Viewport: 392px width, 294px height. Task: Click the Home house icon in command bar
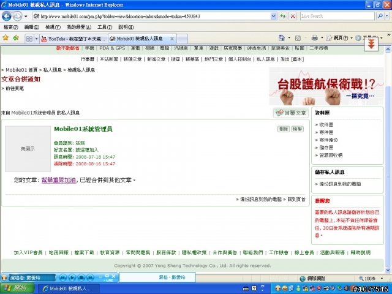pyautogui.click(x=282, y=38)
